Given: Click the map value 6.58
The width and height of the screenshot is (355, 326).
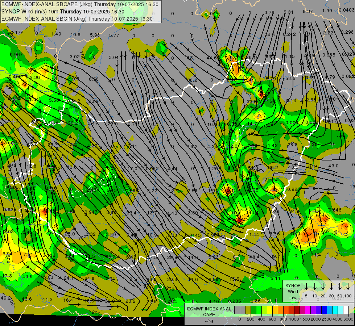Looking at the screenshot, I should (x=94, y=79).
